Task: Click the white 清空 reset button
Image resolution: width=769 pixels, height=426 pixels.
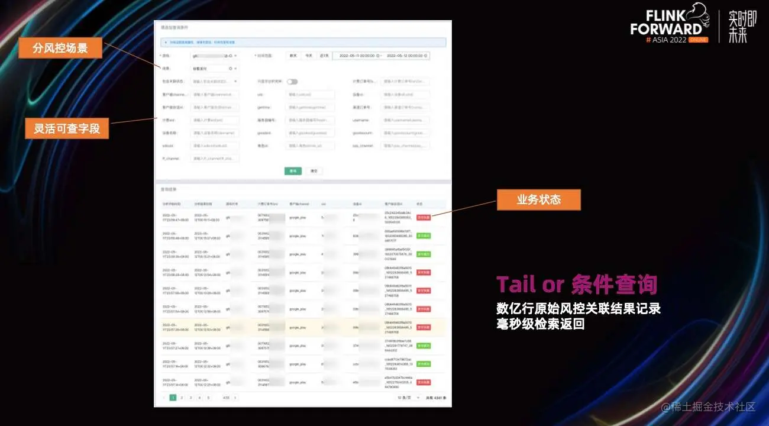Action: coord(314,171)
